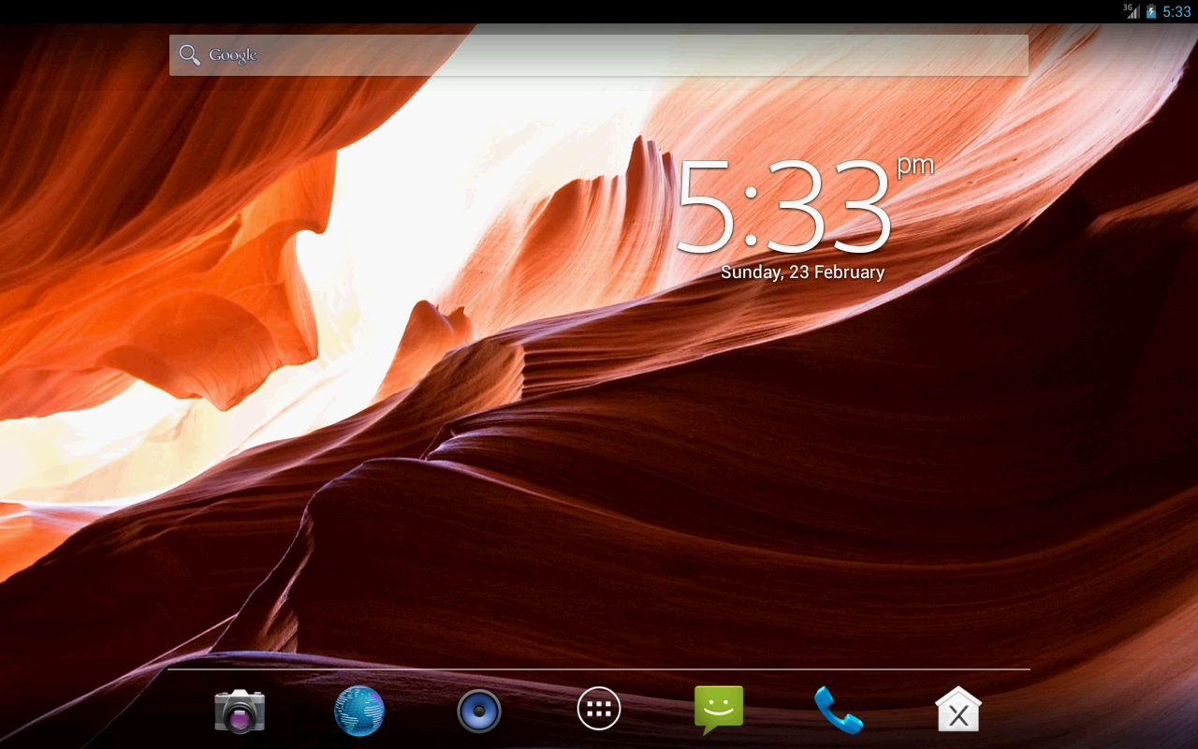This screenshot has width=1198, height=749.
Task: Open the Camera app from the dock
Action: pyautogui.click(x=240, y=711)
